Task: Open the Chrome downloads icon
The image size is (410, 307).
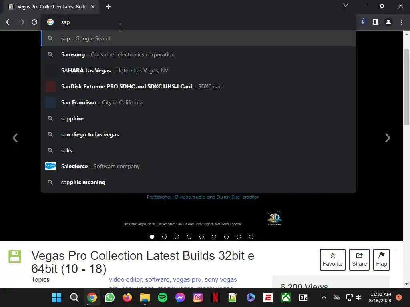Action: [x=363, y=22]
